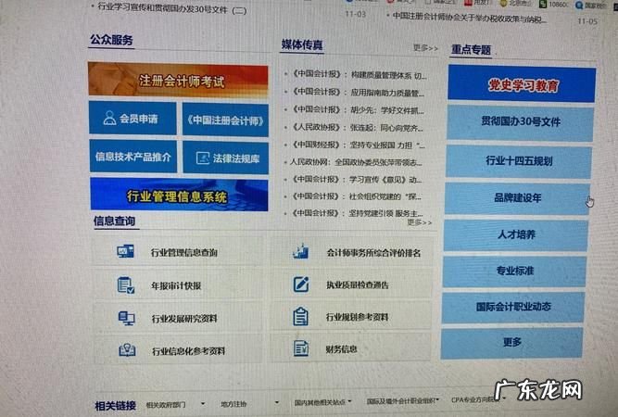Open news 《中国会计报》:学习宣传《意见》
This screenshot has height=417, width=618.
[357, 180]
